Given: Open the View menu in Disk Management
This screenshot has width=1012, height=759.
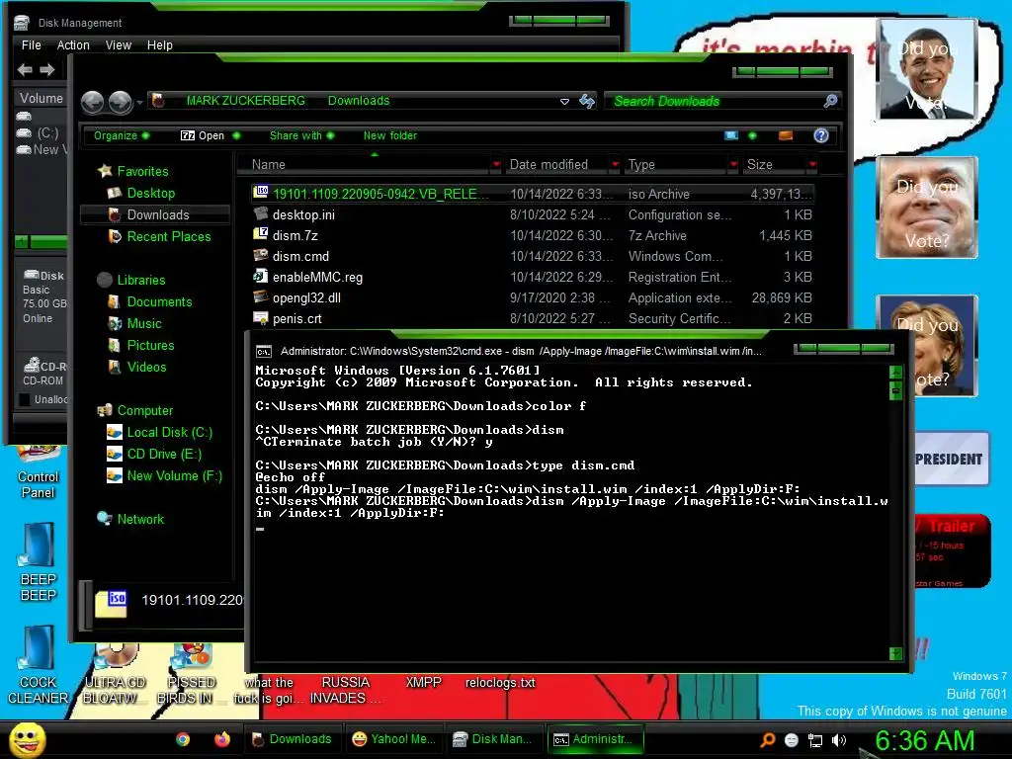Looking at the screenshot, I should pyautogui.click(x=119, y=45).
